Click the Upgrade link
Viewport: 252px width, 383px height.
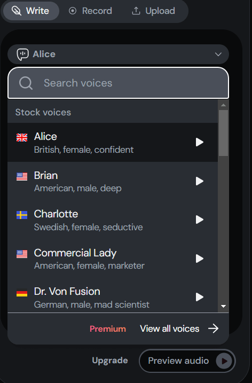[x=110, y=361]
